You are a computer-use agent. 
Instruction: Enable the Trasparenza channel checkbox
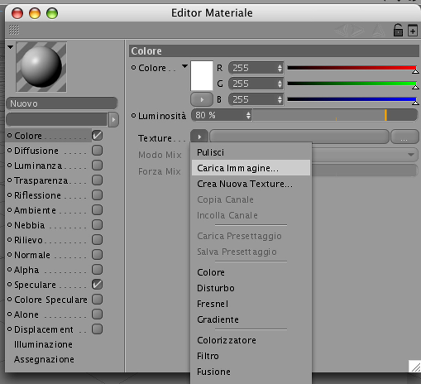[97, 180]
